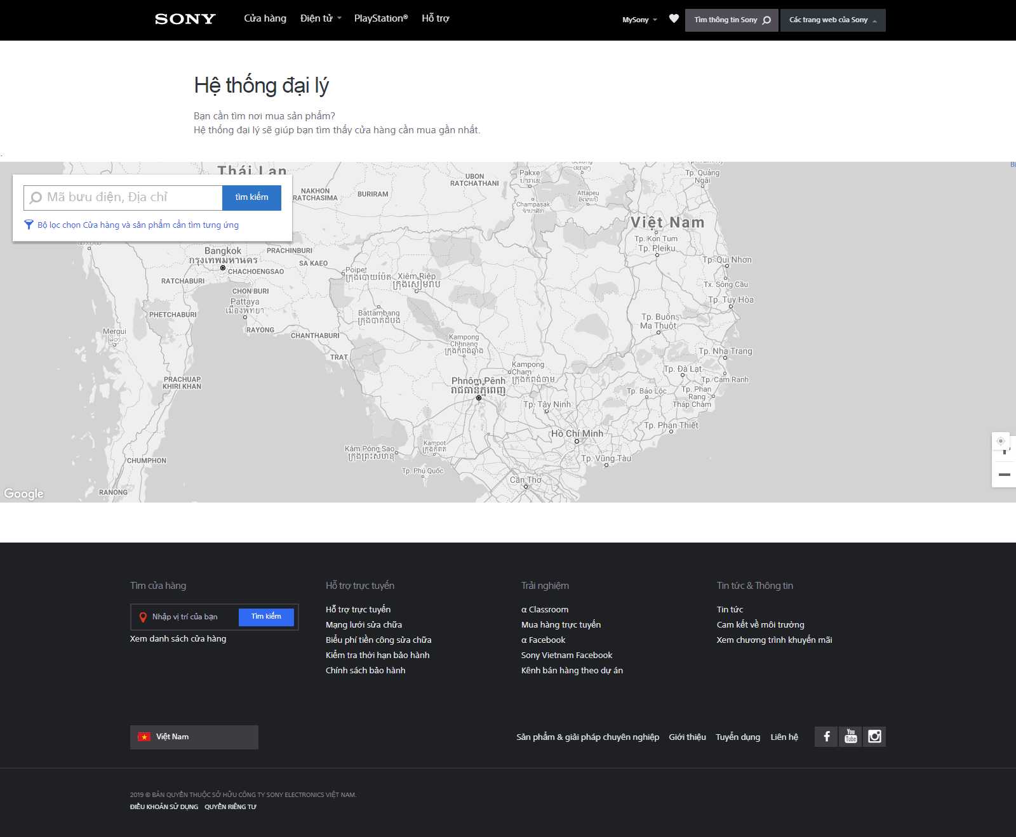The image size is (1016, 837).
Task: Click the my location map icon
Action: (x=1001, y=441)
